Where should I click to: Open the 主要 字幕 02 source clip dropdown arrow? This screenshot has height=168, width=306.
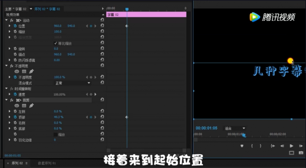tap(31, 9)
